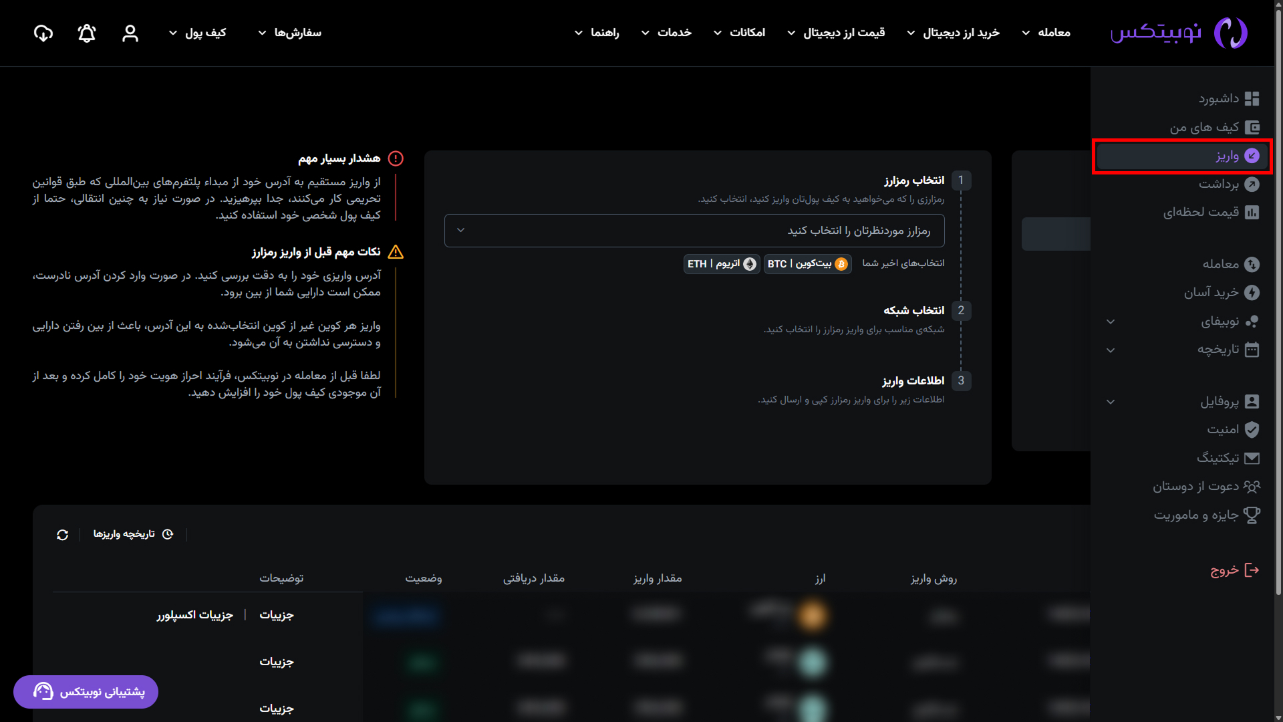
Task: Click the روش واریز column header
Action: click(x=934, y=578)
